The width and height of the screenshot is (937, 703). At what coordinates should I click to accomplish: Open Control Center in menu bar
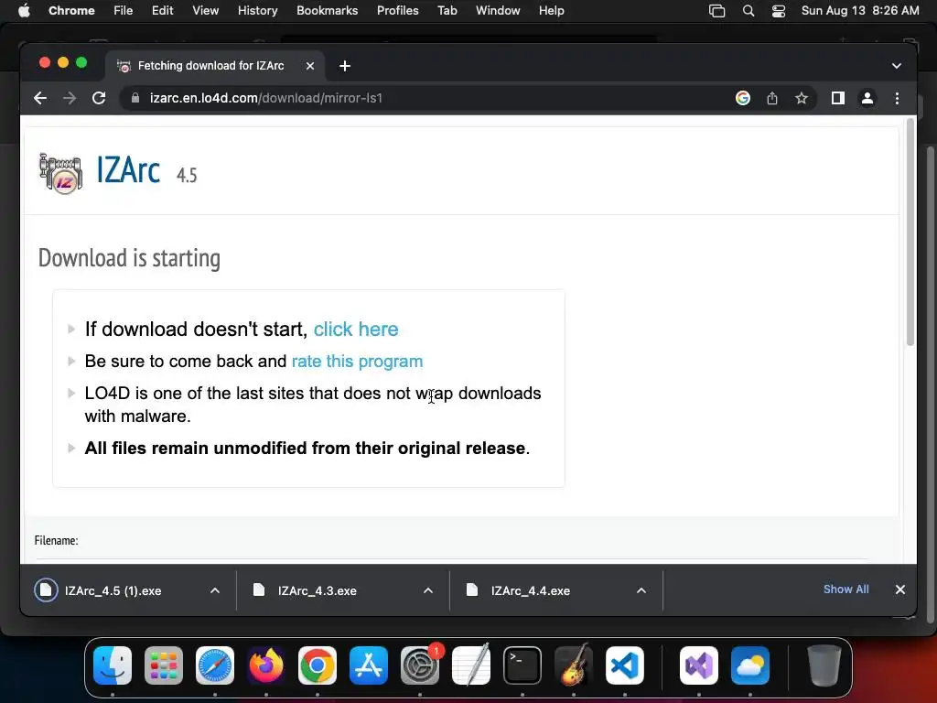pos(779,11)
